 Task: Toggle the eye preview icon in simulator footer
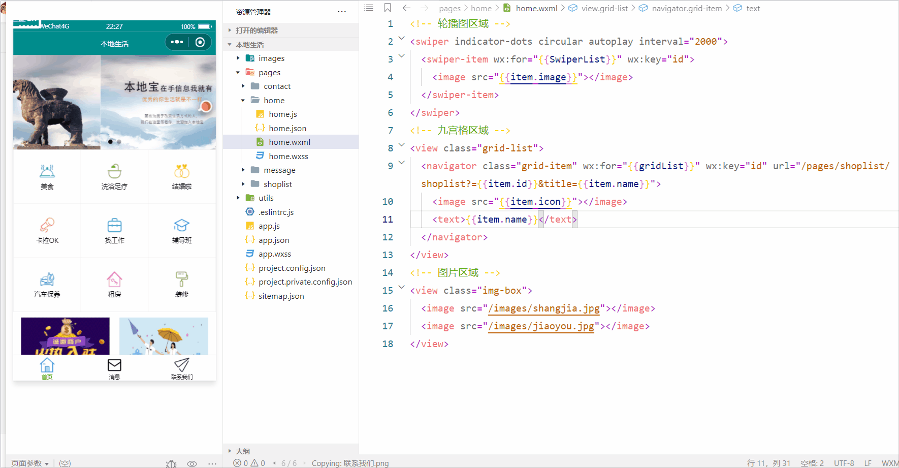click(192, 463)
